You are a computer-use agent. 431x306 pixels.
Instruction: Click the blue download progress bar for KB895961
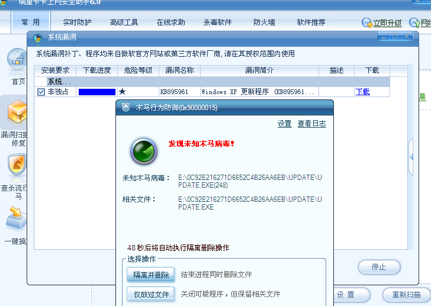tap(97, 92)
